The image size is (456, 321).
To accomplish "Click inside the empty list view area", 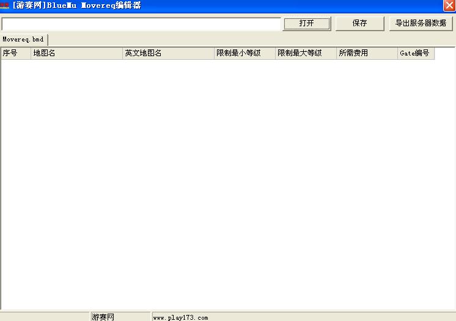I will [x=226, y=183].
